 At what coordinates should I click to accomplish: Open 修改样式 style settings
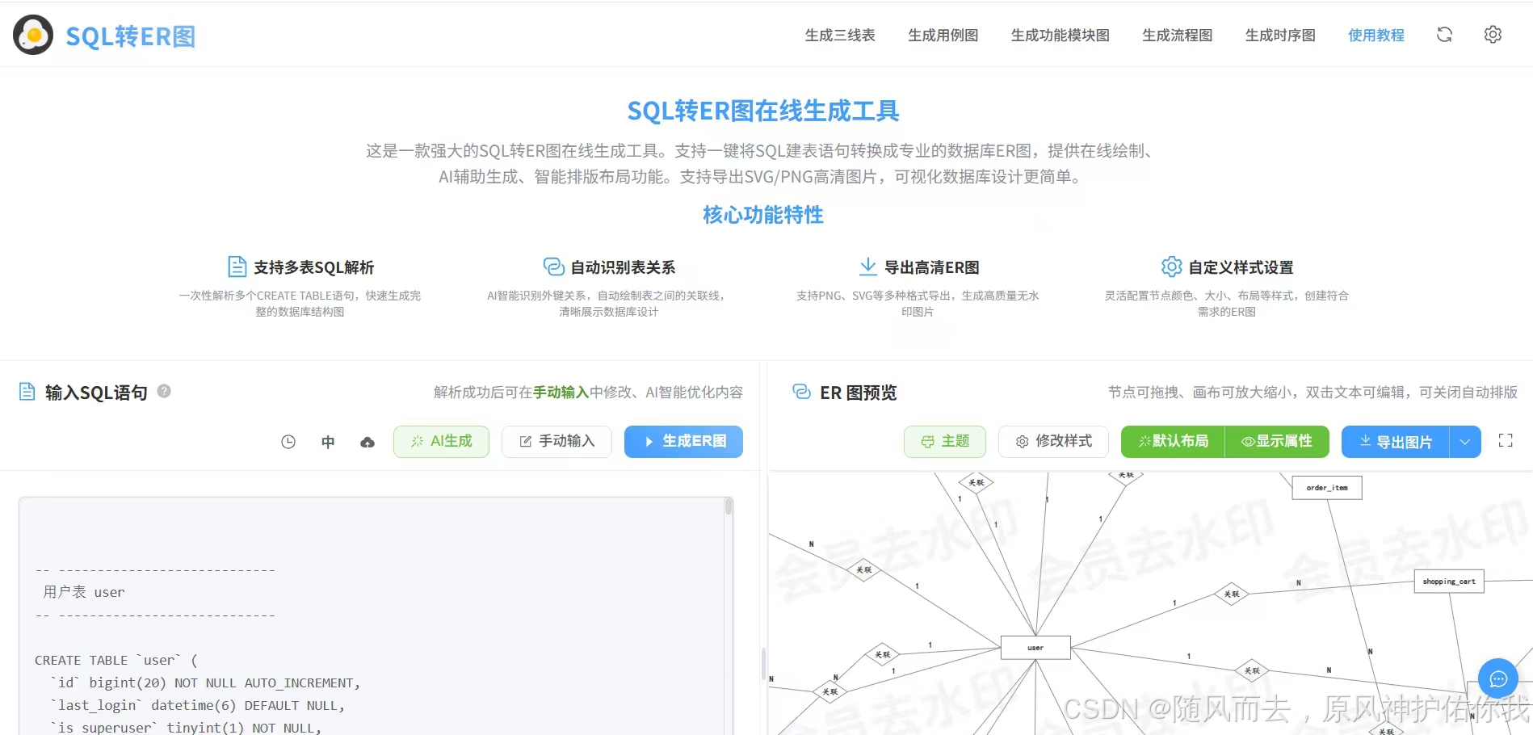pyautogui.click(x=1053, y=442)
